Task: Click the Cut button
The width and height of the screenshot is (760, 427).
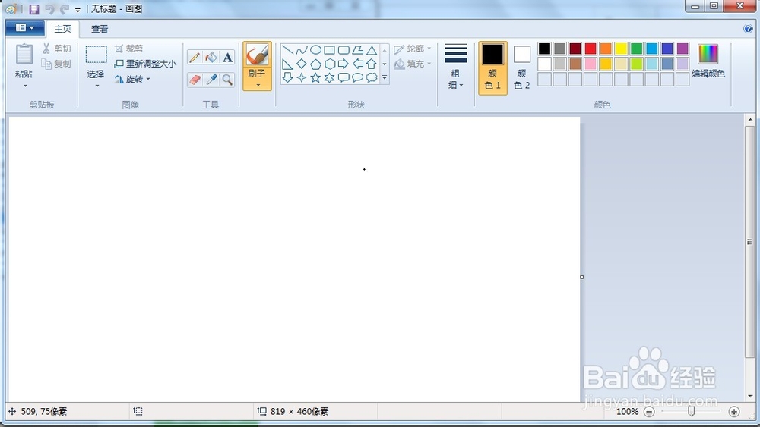Action: coord(57,49)
